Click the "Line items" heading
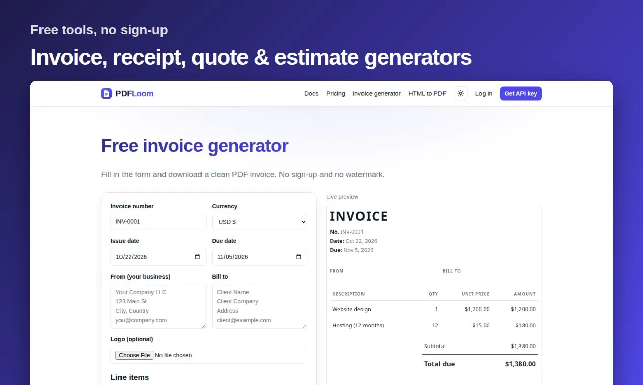This screenshot has width=643, height=385. [x=130, y=377]
